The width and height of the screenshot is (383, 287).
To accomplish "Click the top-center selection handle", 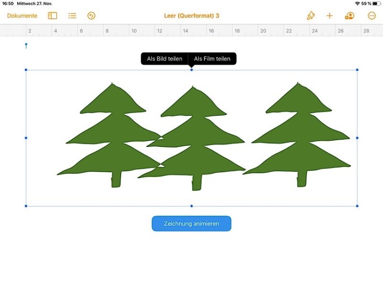I will tap(192, 70).
